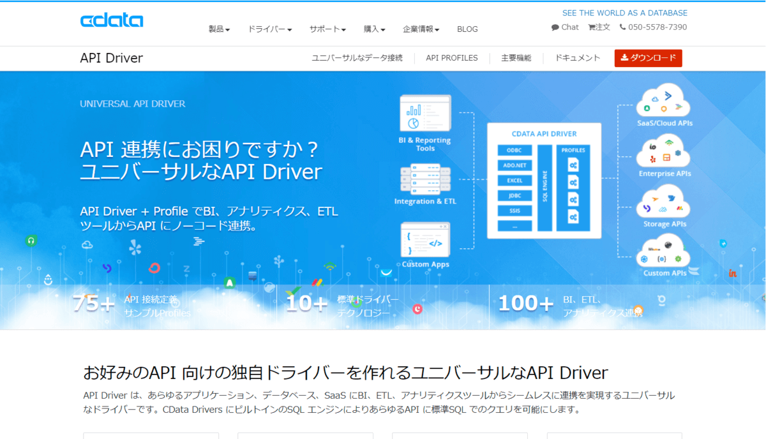766x439 pixels.
Task: Click the EXCEL box in diagram
Action: point(514,181)
